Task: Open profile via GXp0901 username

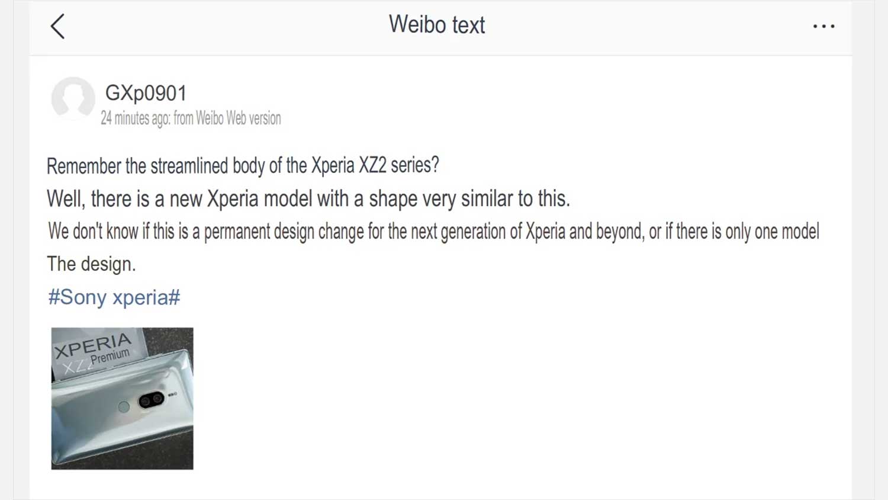Action: (146, 93)
